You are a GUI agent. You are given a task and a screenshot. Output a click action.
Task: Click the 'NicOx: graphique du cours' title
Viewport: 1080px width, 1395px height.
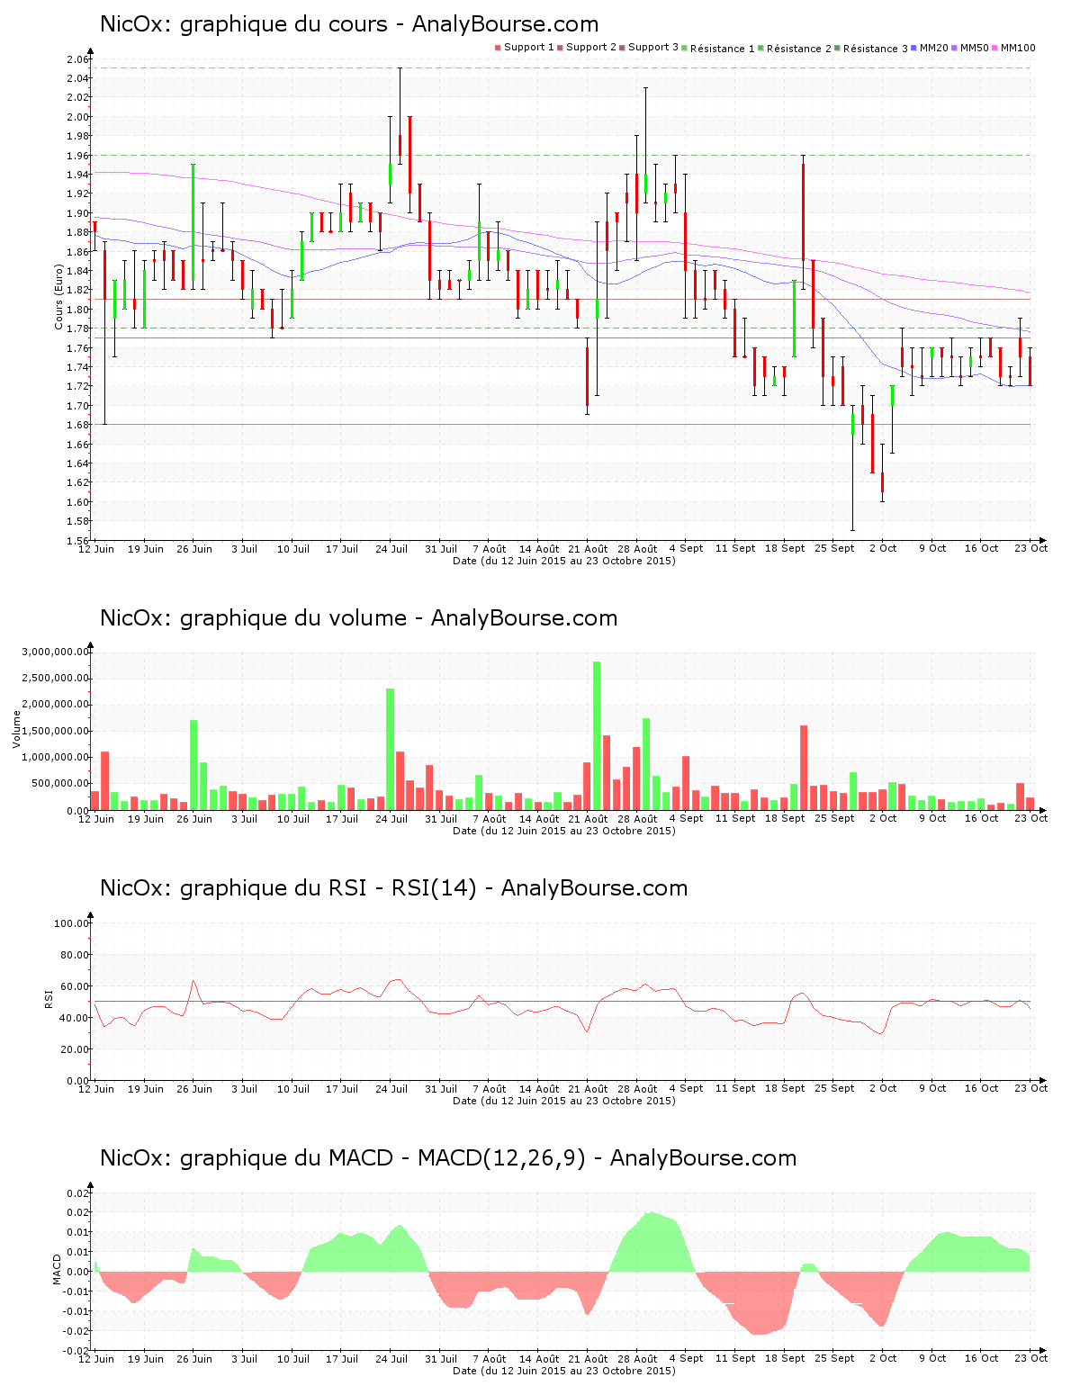pyautogui.click(x=243, y=24)
